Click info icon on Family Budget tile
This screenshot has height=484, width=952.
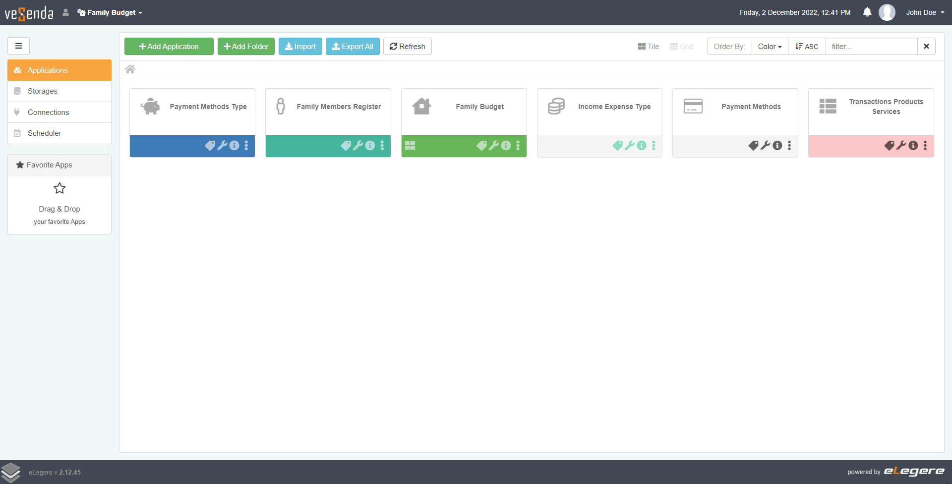pyautogui.click(x=506, y=146)
